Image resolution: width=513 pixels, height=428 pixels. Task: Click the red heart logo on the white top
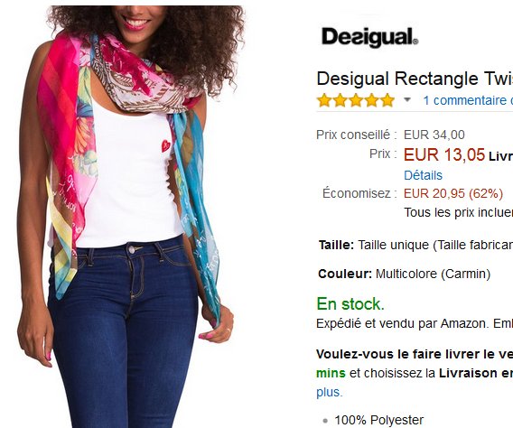(165, 145)
